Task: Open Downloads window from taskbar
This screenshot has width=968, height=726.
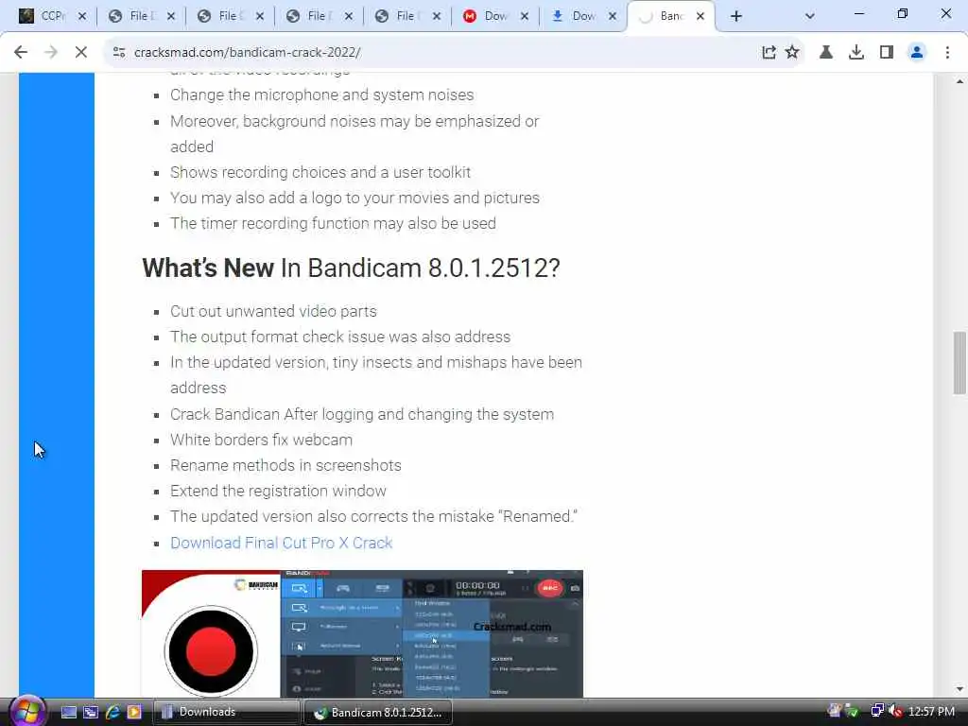Action: pyautogui.click(x=226, y=713)
